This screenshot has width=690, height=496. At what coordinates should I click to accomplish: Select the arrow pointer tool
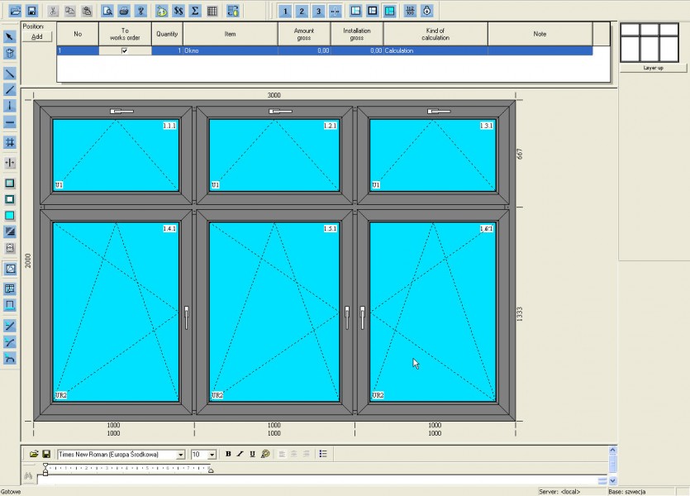click(x=10, y=36)
